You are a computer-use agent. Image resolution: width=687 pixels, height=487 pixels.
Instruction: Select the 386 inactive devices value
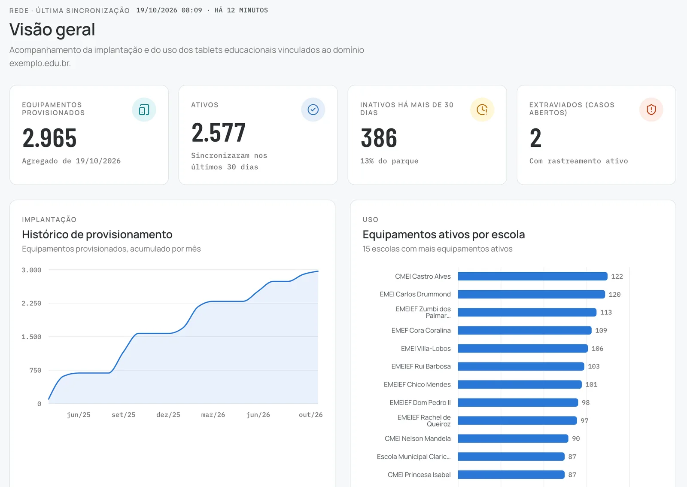[379, 138]
